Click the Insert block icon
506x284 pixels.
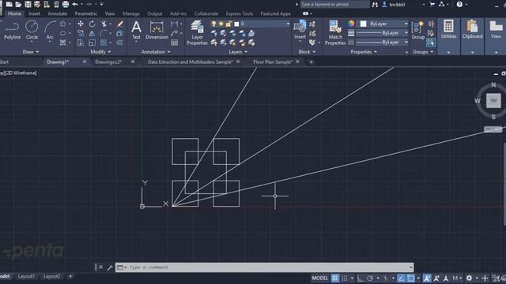(x=300, y=30)
